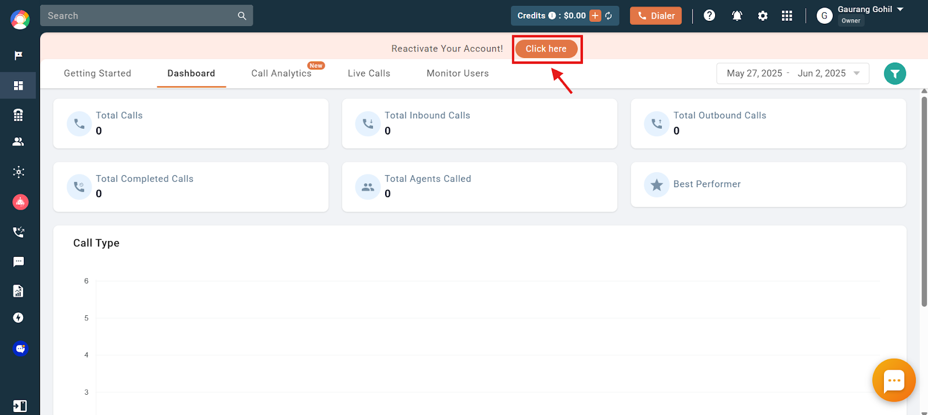Click the Jun 2, 2025 end date
Screen dimensions: 928x415
coord(821,74)
